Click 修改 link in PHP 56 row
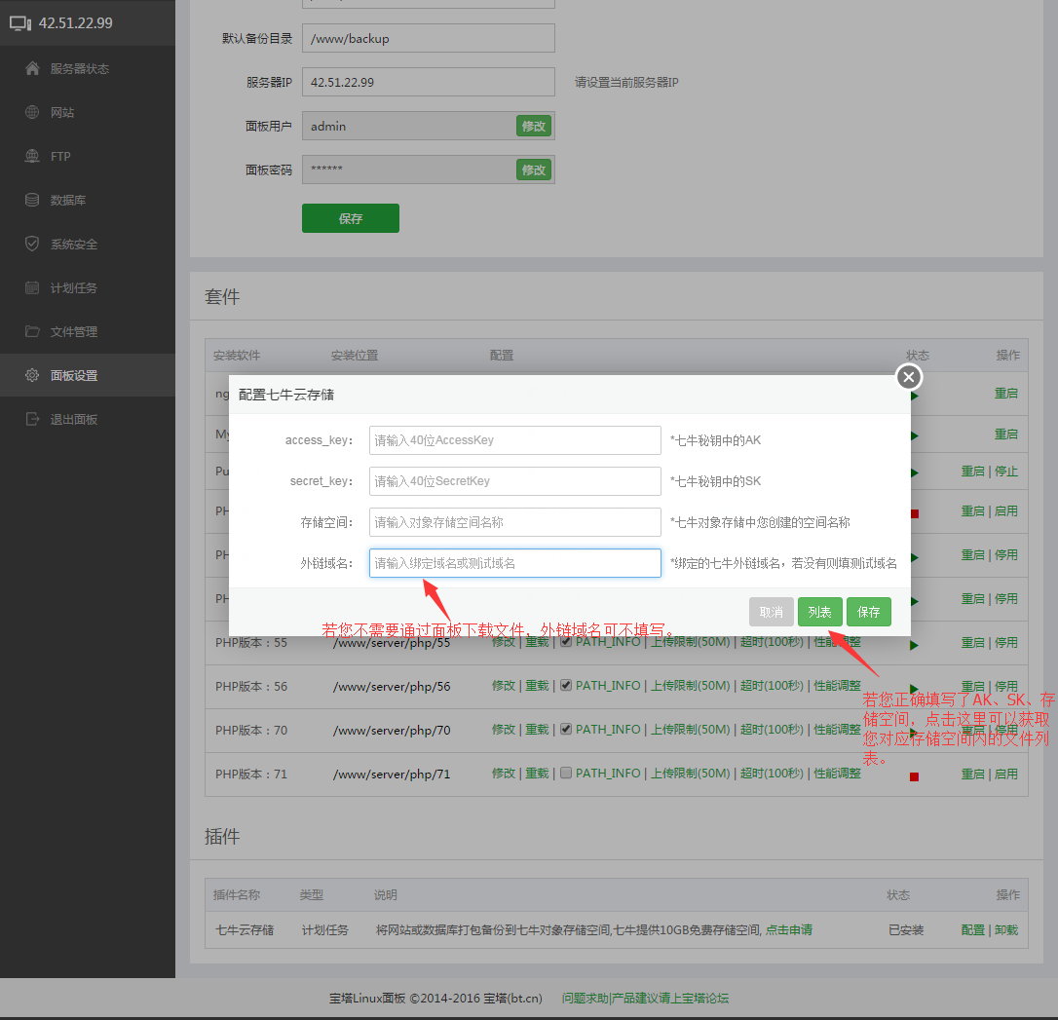Screen dimensions: 1058x1020 [x=504, y=686]
